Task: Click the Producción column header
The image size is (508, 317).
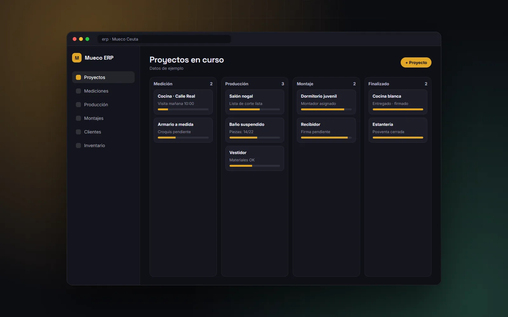Action: tap(255, 84)
